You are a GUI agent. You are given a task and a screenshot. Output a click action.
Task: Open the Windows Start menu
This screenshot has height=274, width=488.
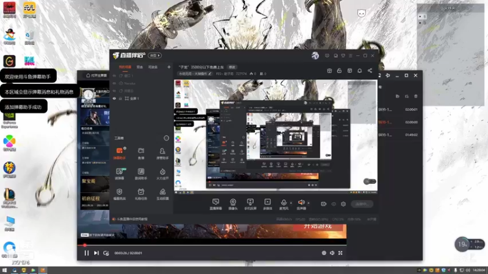tap(4, 270)
